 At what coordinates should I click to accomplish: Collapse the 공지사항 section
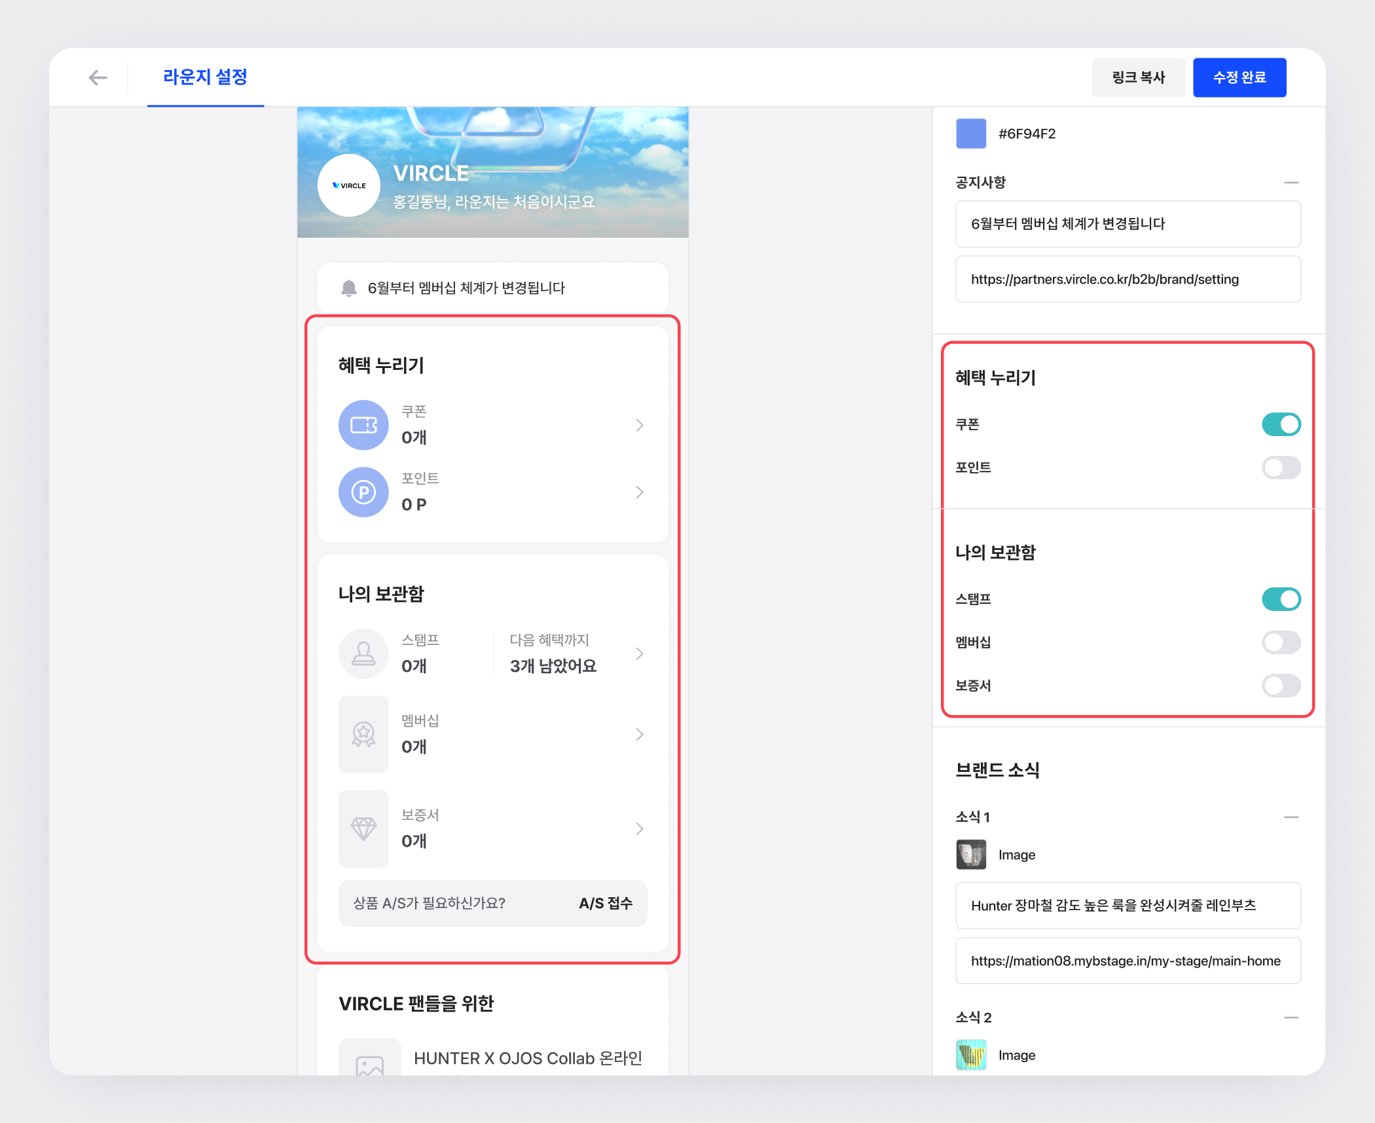(1291, 183)
